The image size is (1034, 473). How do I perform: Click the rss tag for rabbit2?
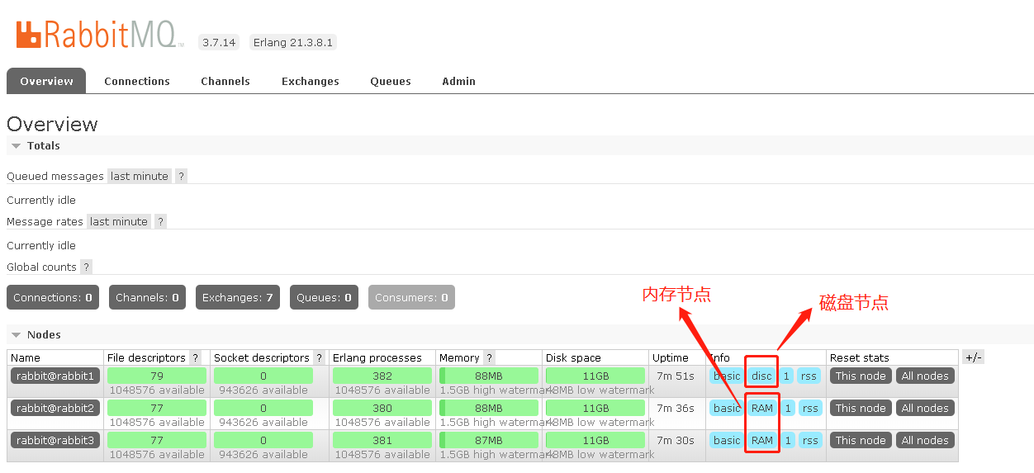[810, 408]
